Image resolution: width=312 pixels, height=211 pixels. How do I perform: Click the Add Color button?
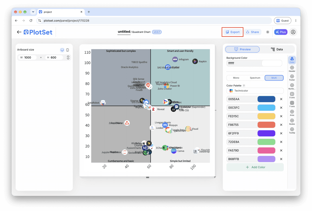click(x=255, y=167)
